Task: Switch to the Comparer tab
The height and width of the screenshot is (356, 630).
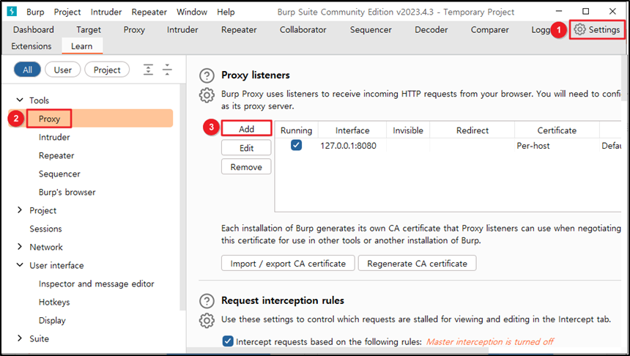Action: point(490,30)
